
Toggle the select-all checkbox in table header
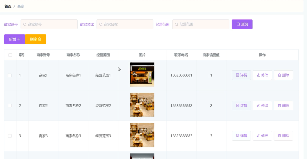(10, 55)
